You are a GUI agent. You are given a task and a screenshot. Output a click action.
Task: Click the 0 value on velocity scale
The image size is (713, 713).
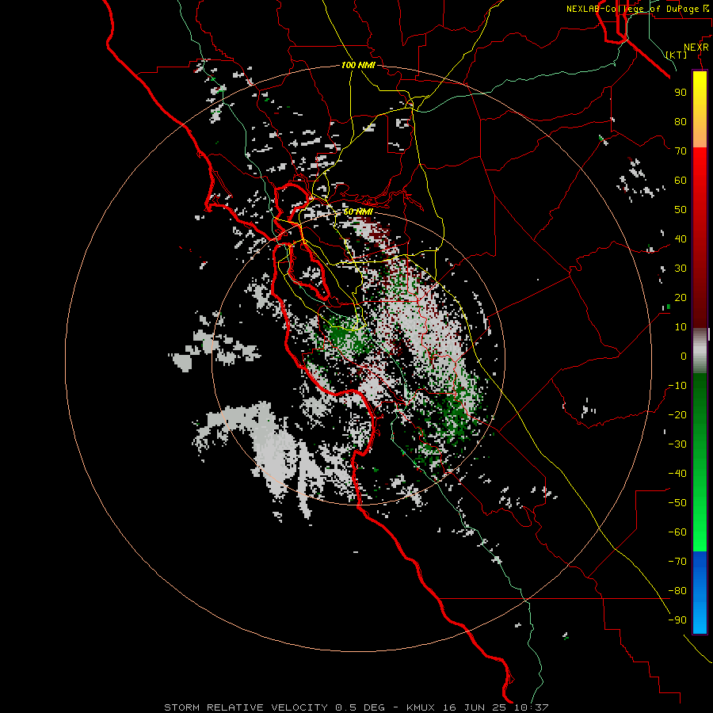click(x=684, y=356)
